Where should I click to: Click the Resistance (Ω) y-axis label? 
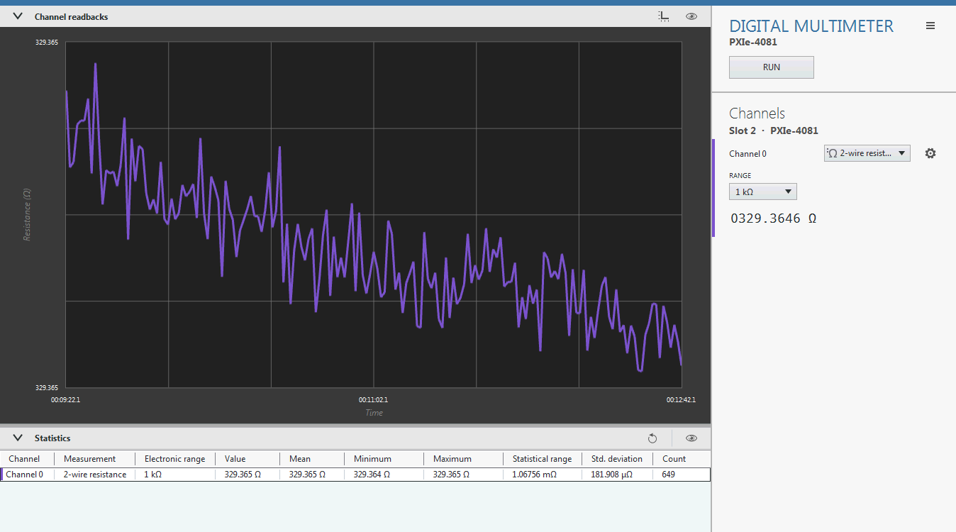(27, 214)
